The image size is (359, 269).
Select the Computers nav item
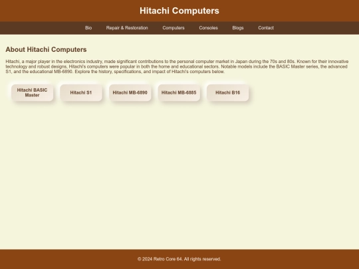click(174, 28)
